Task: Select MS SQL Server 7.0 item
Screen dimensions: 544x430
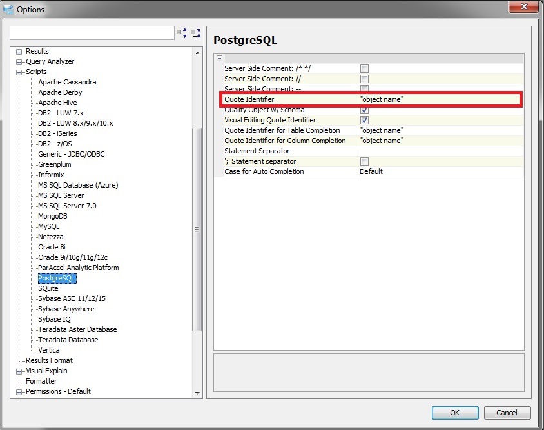Action: (x=67, y=206)
